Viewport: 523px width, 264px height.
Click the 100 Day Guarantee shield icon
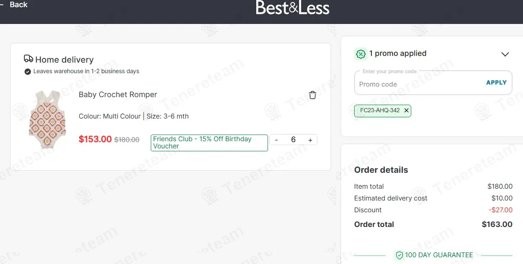[x=399, y=255]
